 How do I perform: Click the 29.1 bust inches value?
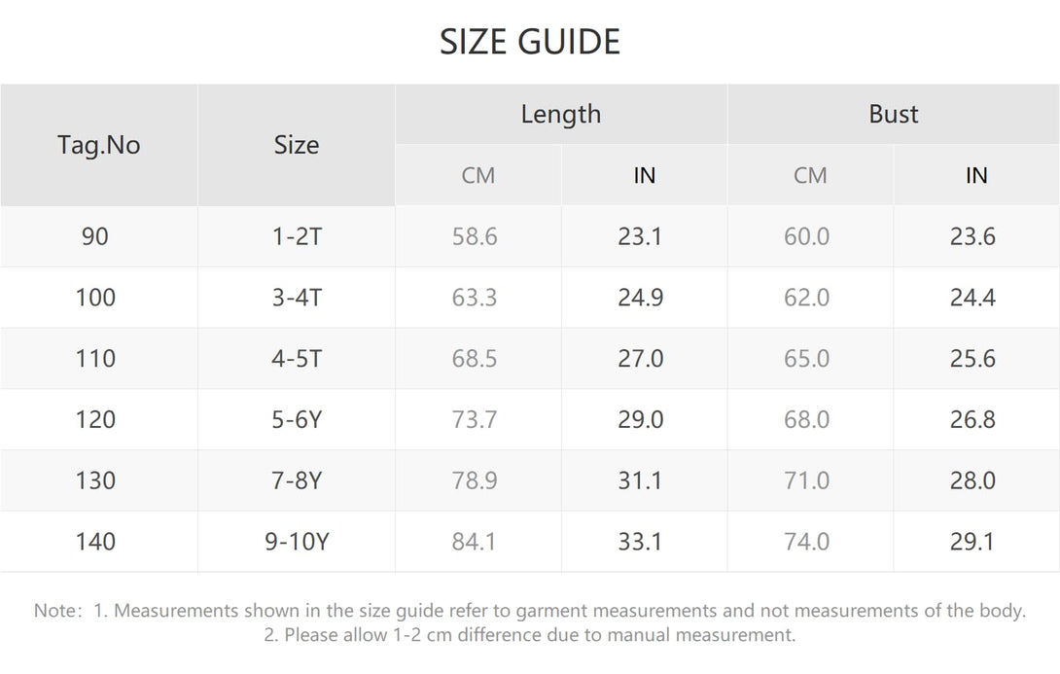coord(972,541)
